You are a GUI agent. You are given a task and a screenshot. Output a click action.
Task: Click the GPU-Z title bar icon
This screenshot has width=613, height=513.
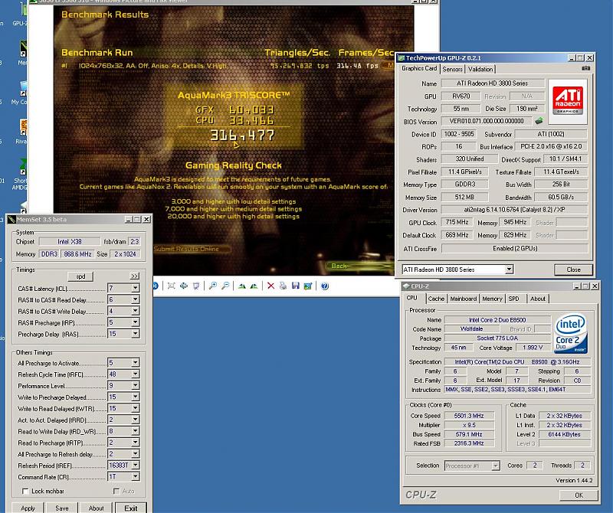coord(401,58)
